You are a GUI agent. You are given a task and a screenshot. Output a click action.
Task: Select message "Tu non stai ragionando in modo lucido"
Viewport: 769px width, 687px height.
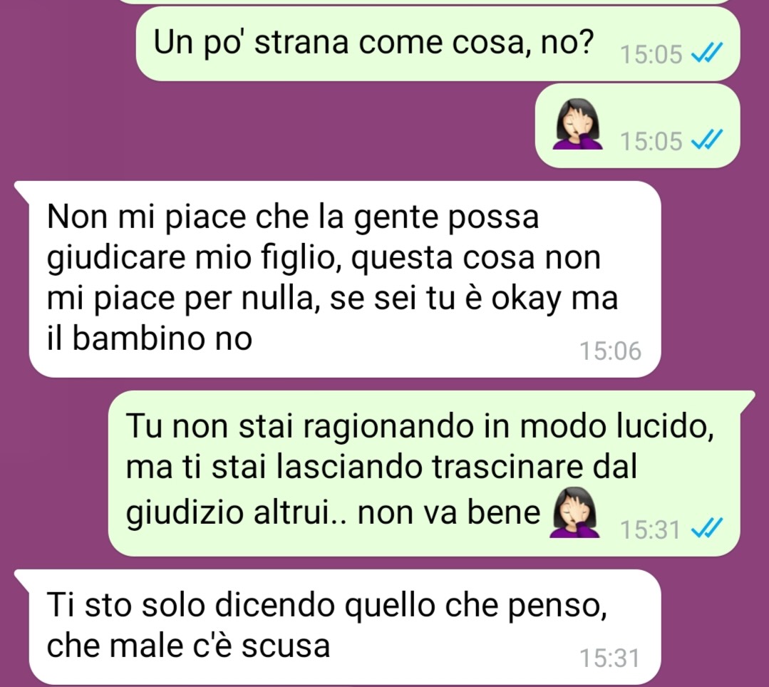(424, 473)
